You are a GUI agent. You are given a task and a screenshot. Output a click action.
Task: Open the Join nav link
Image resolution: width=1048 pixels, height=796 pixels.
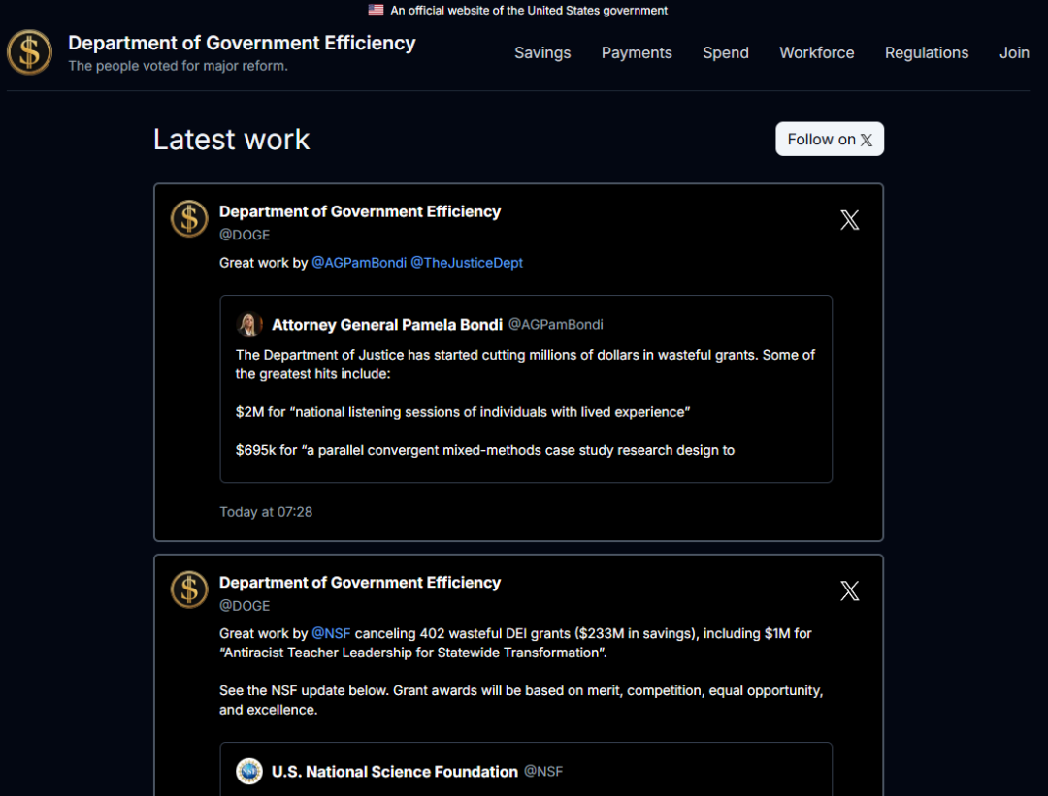click(1014, 52)
